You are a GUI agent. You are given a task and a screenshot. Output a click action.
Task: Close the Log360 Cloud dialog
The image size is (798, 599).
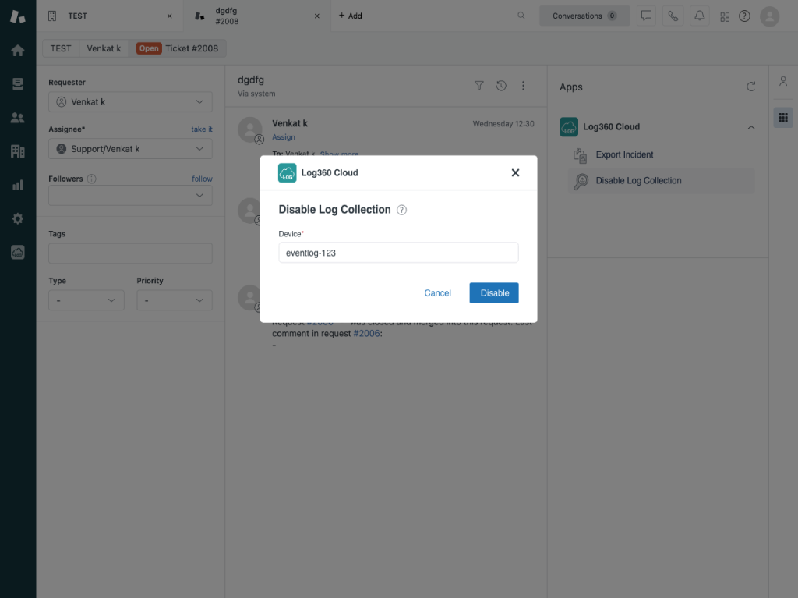(515, 172)
